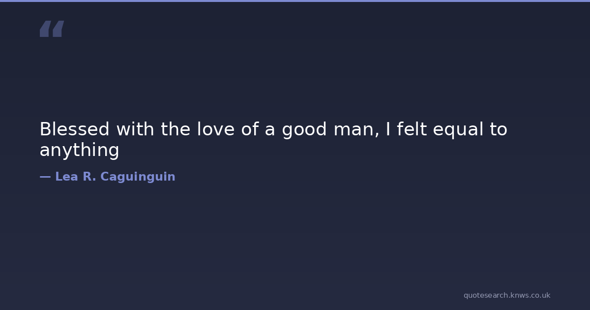Click the middle initial "R." in the attribution
This screenshot has width=590, height=310.
tap(89, 177)
